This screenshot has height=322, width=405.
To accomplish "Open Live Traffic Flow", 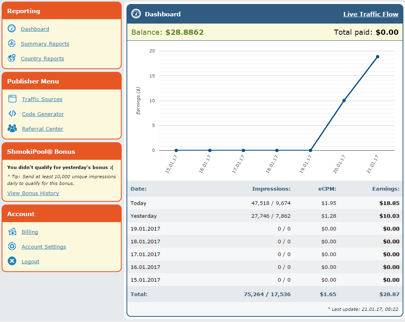I will point(371,14).
